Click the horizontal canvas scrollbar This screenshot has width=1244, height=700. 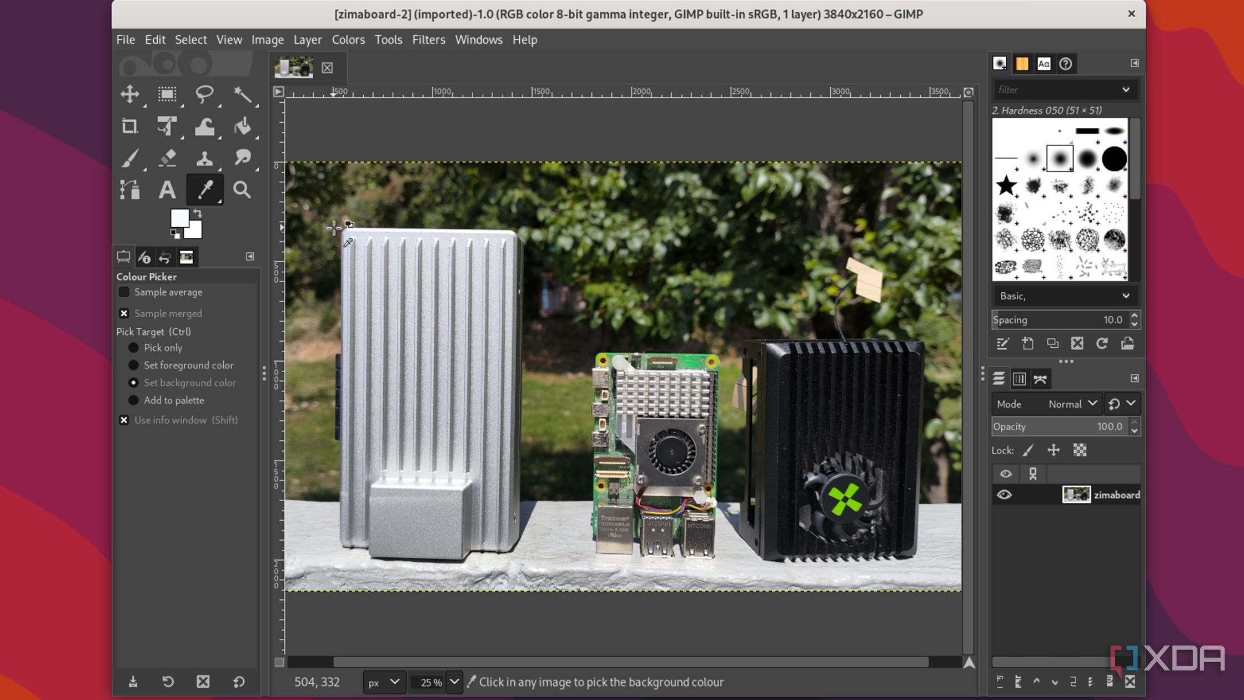pyautogui.click(x=630, y=662)
